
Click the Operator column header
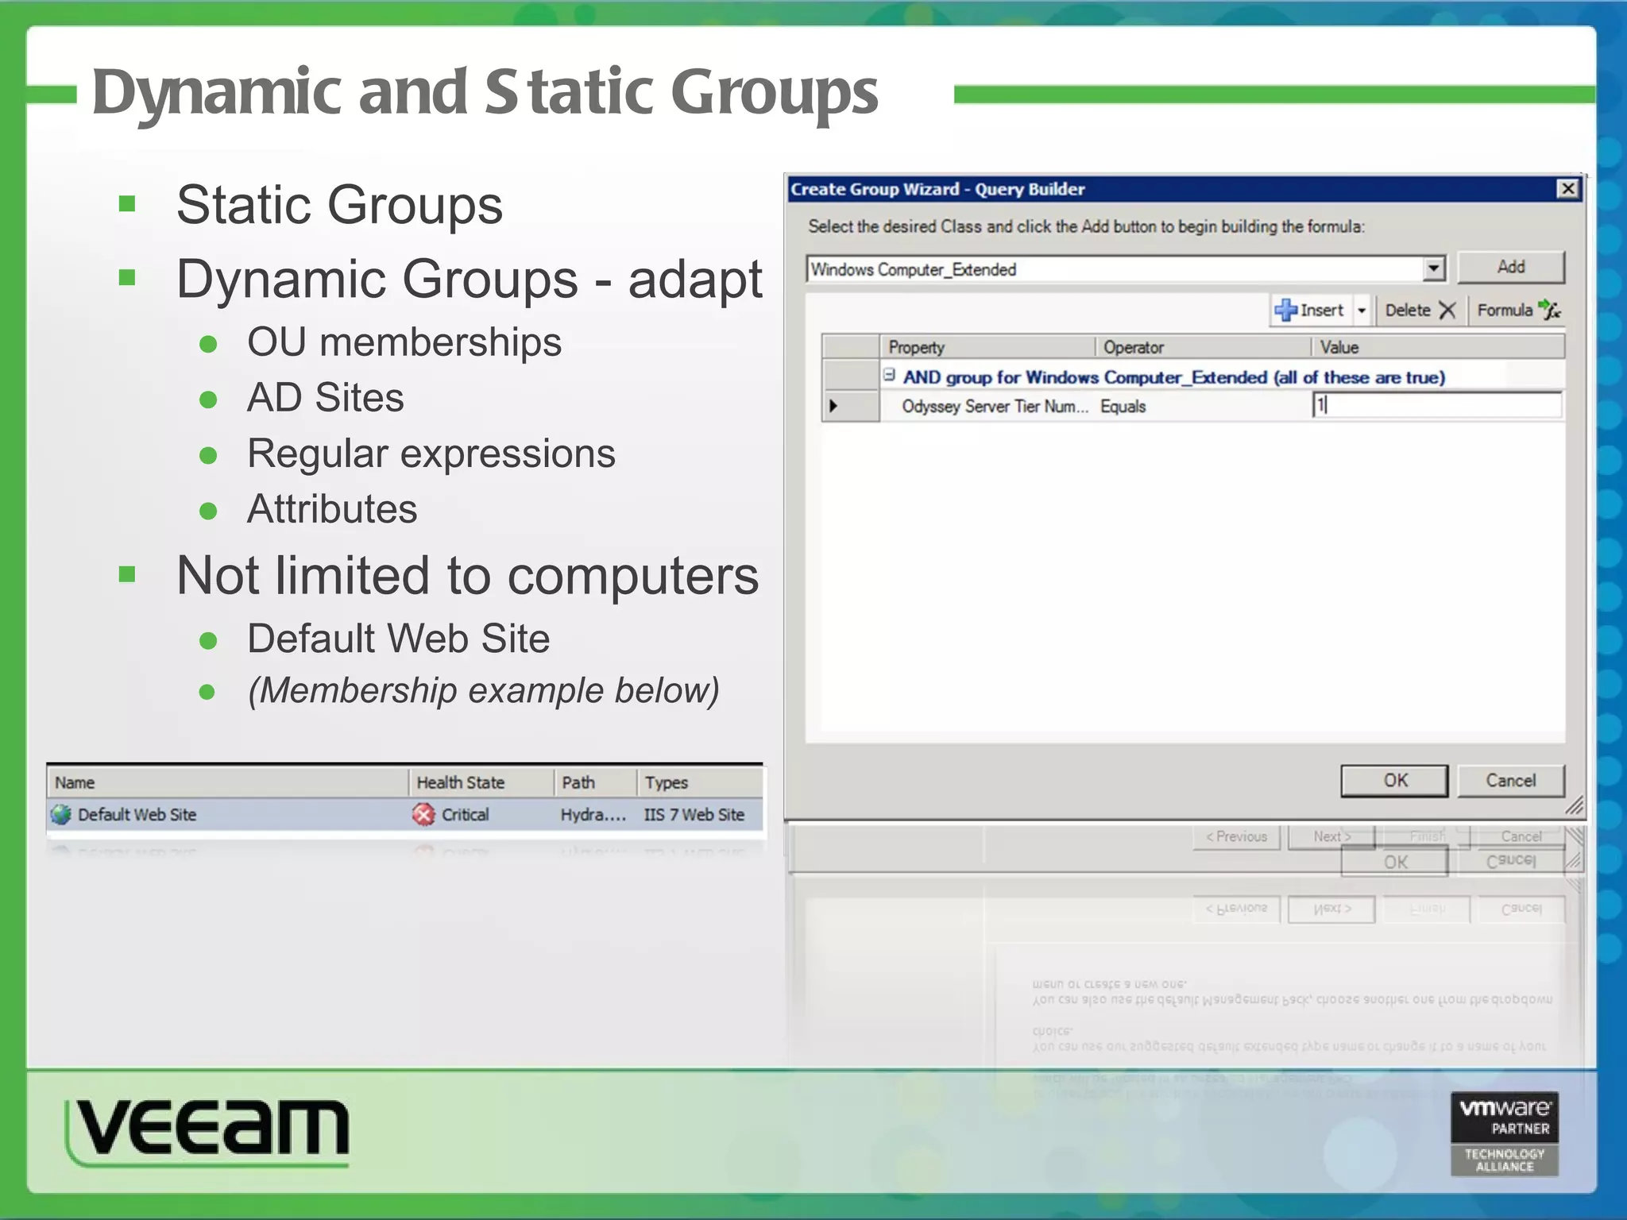tap(1203, 347)
